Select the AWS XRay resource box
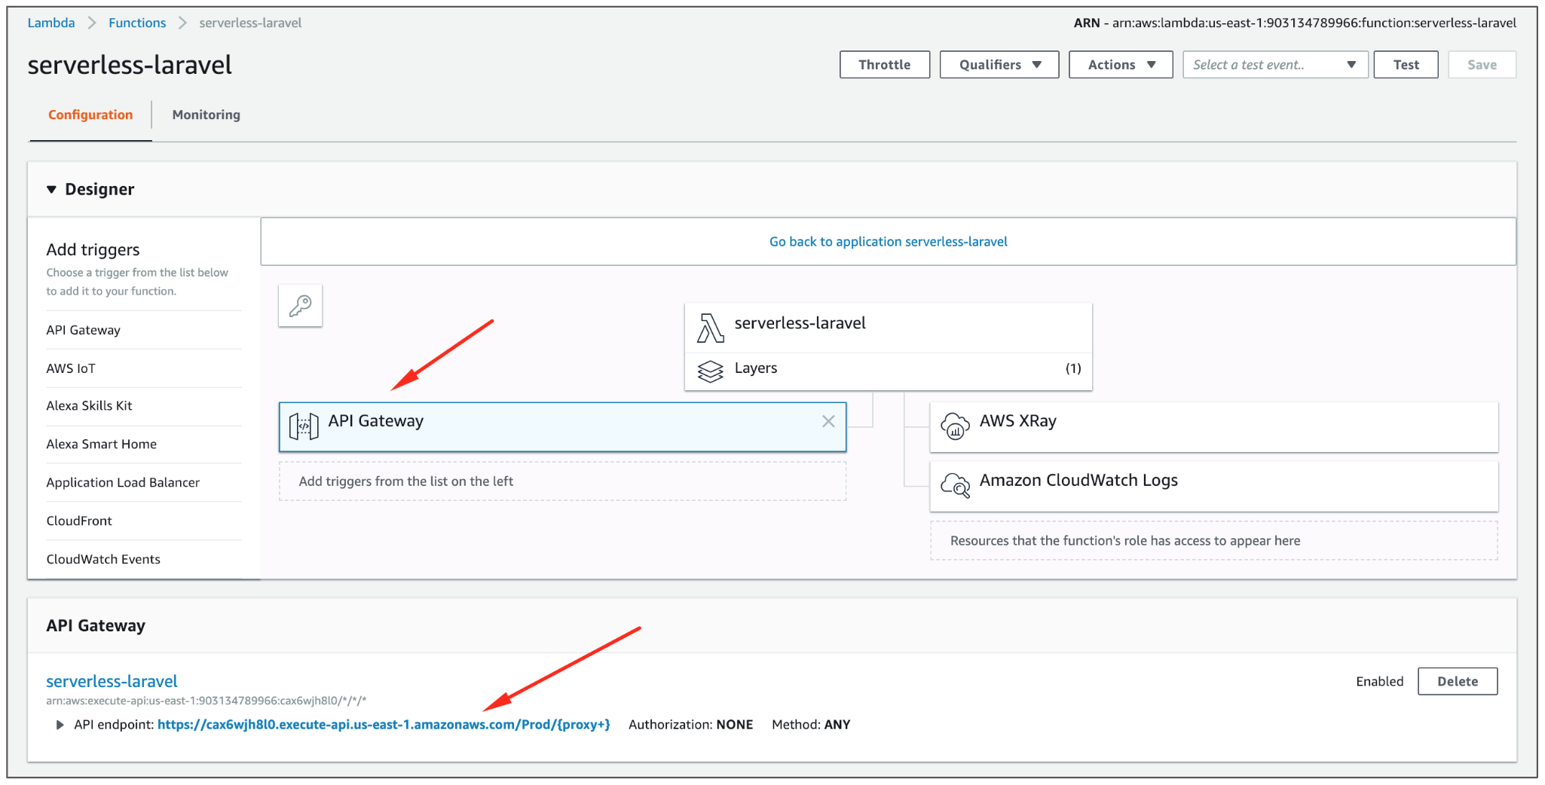This screenshot has height=785, width=1545. click(x=1213, y=426)
